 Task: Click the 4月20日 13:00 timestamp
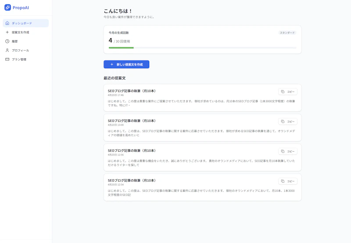click(116, 125)
